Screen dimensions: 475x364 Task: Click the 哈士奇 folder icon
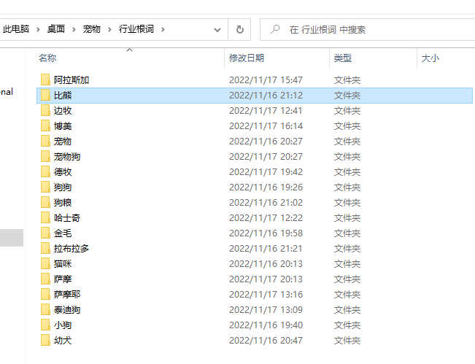pos(45,217)
